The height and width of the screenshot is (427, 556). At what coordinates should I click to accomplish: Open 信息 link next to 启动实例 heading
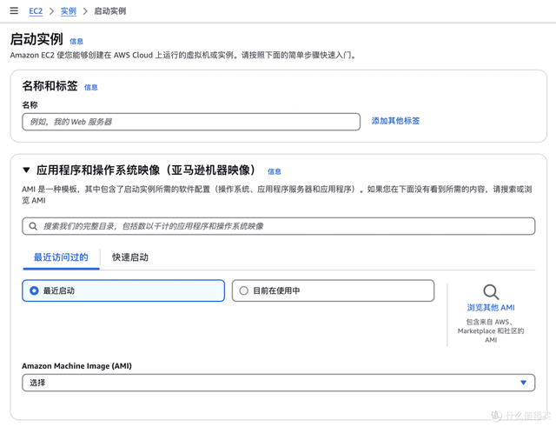[x=76, y=42]
